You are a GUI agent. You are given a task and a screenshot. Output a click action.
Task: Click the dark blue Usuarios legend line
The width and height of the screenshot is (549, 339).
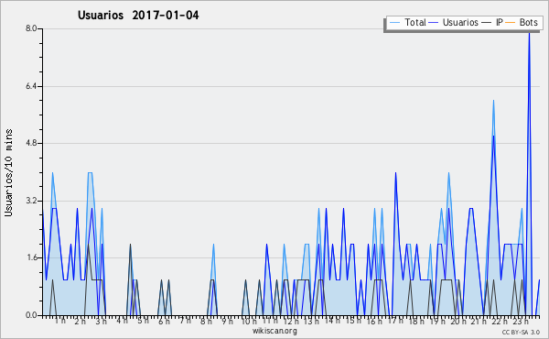point(434,23)
